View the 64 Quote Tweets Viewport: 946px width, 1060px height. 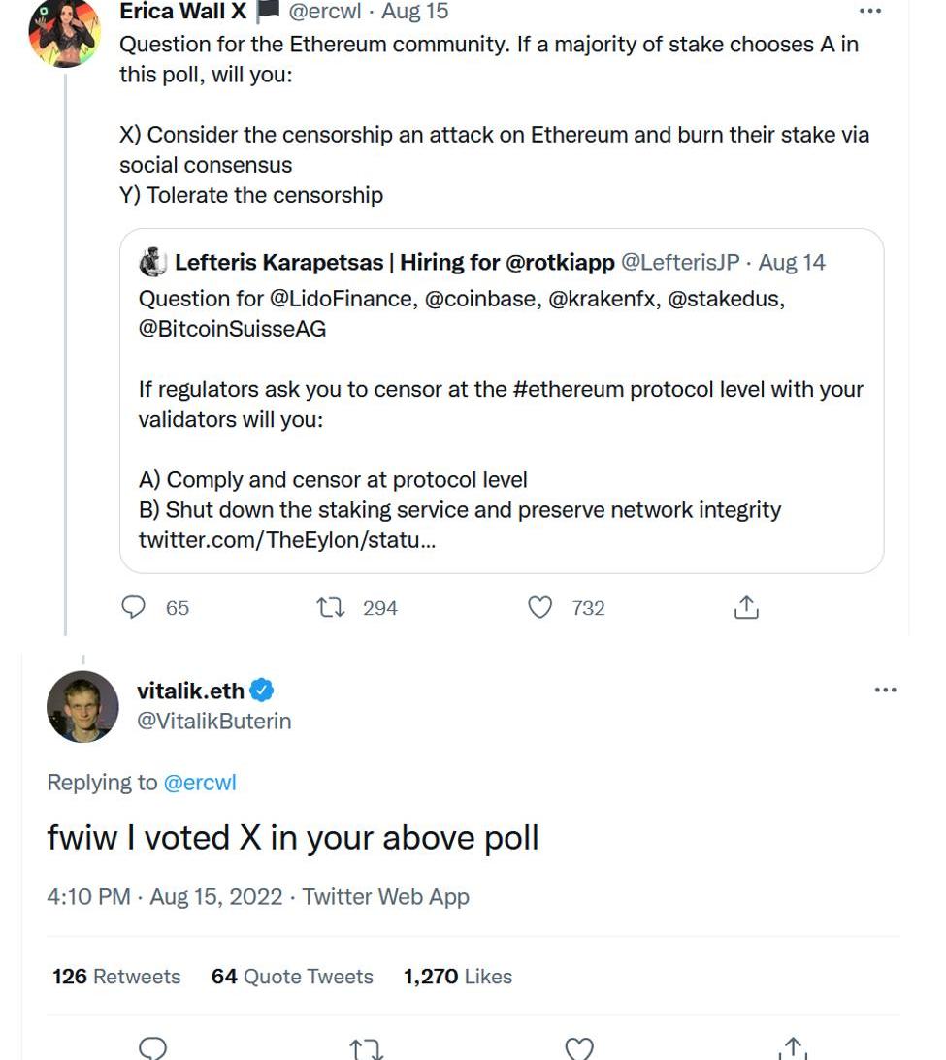[292, 977]
